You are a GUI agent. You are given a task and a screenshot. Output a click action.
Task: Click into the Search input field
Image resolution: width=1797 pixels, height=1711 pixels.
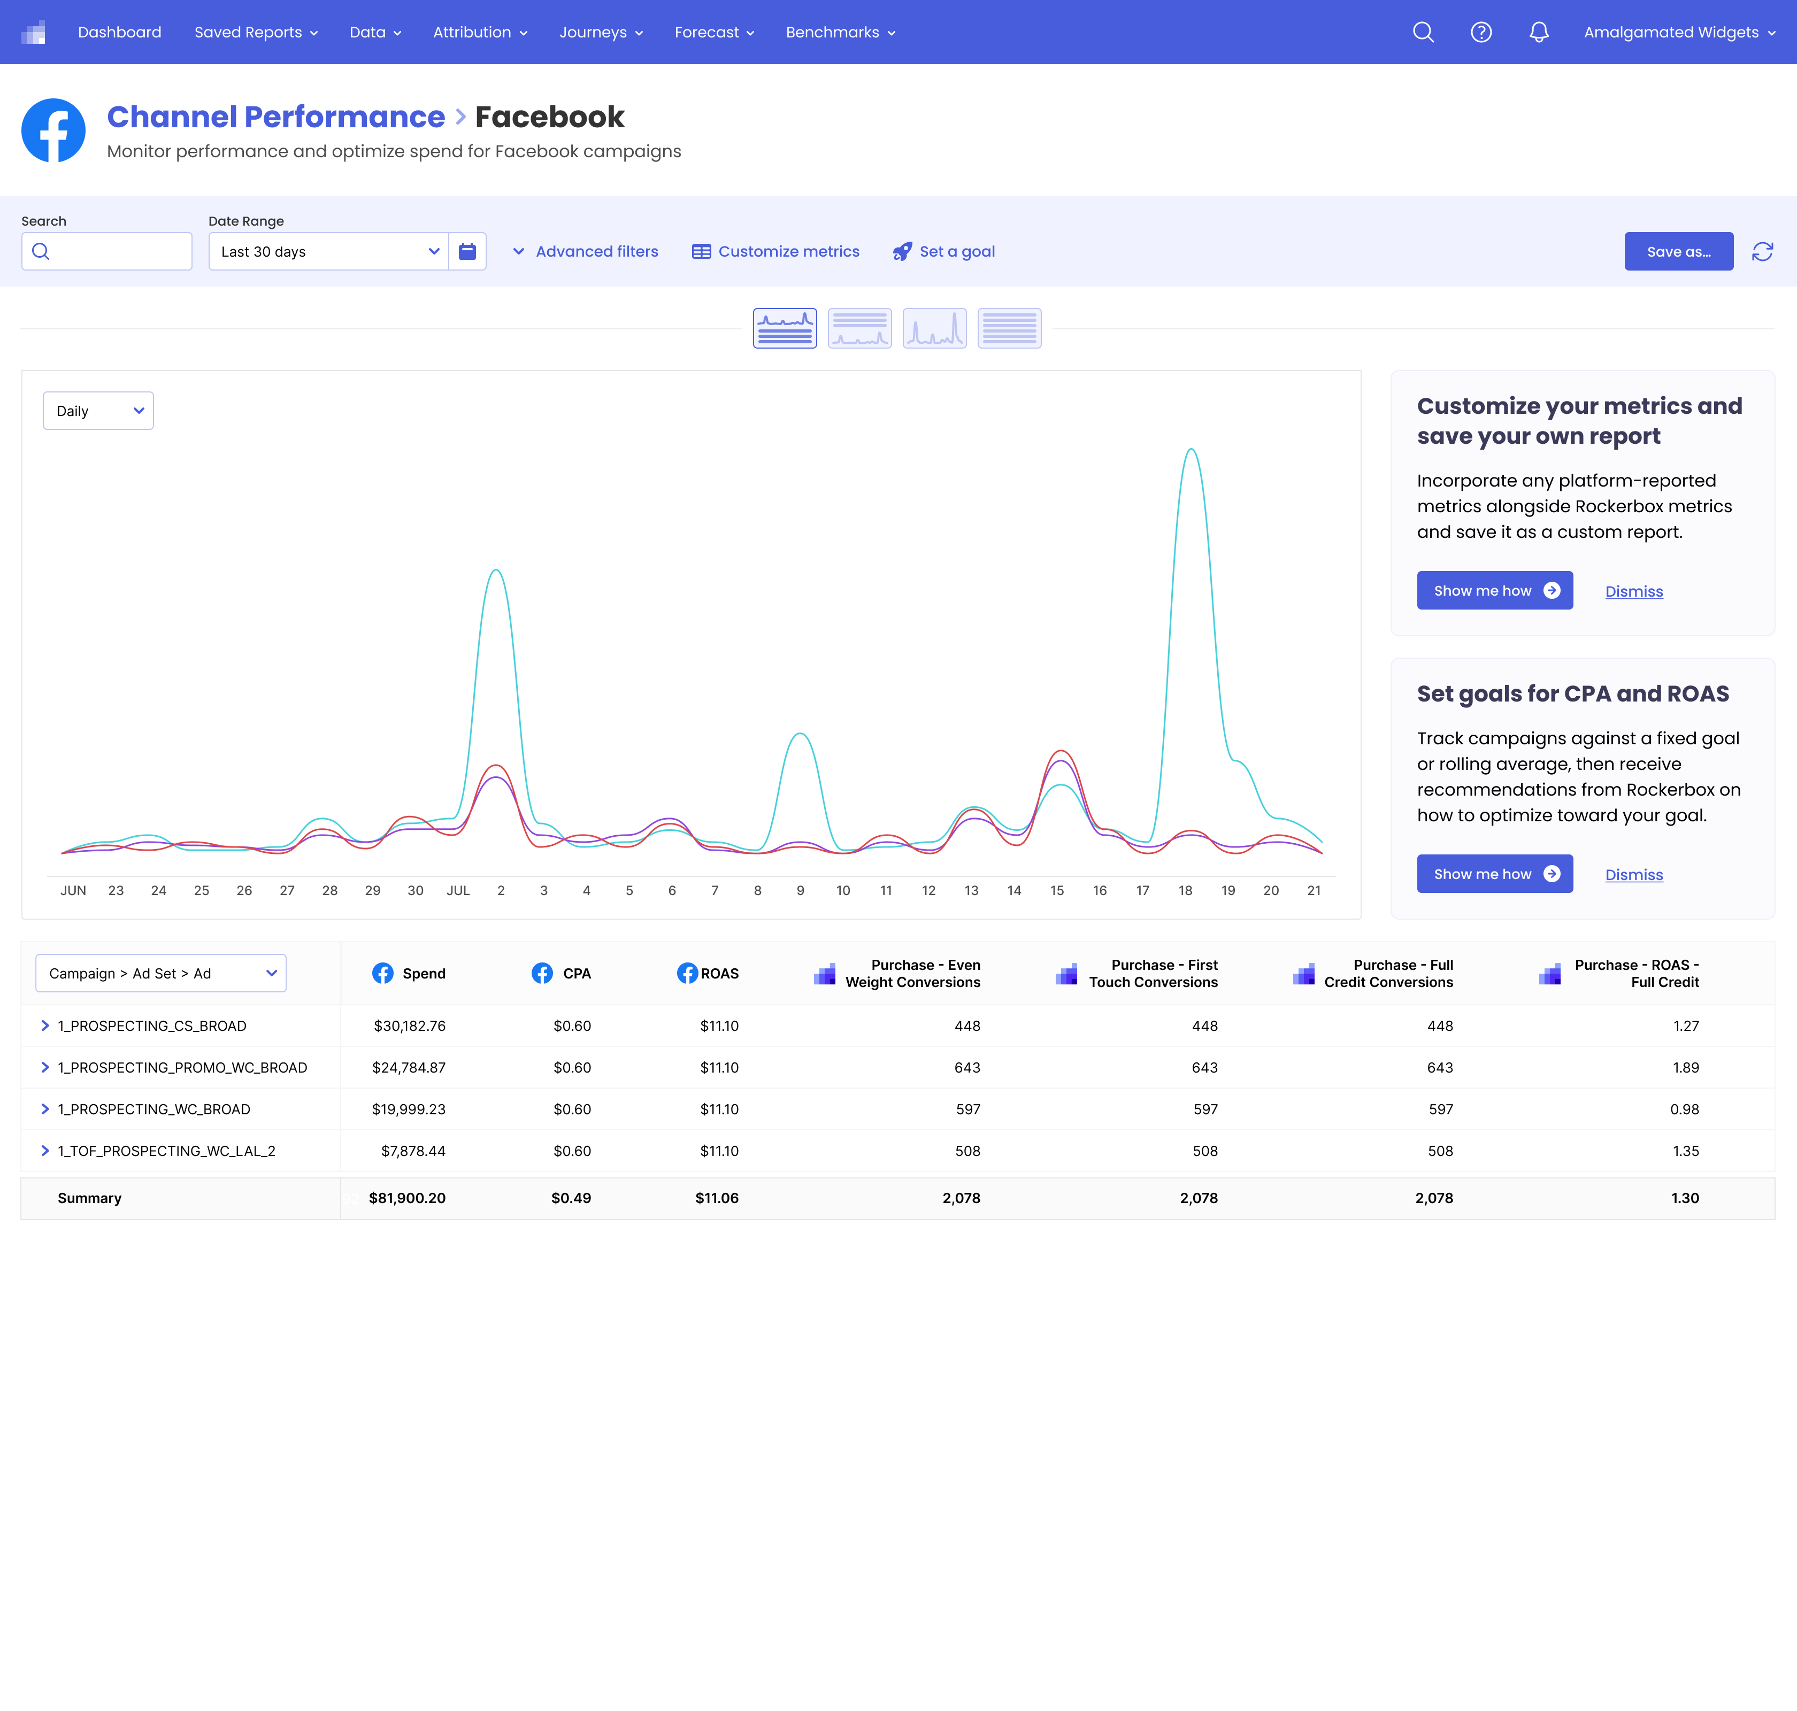(107, 252)
